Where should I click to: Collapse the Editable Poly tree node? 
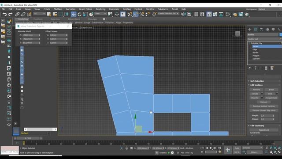(x=249, y=43)
